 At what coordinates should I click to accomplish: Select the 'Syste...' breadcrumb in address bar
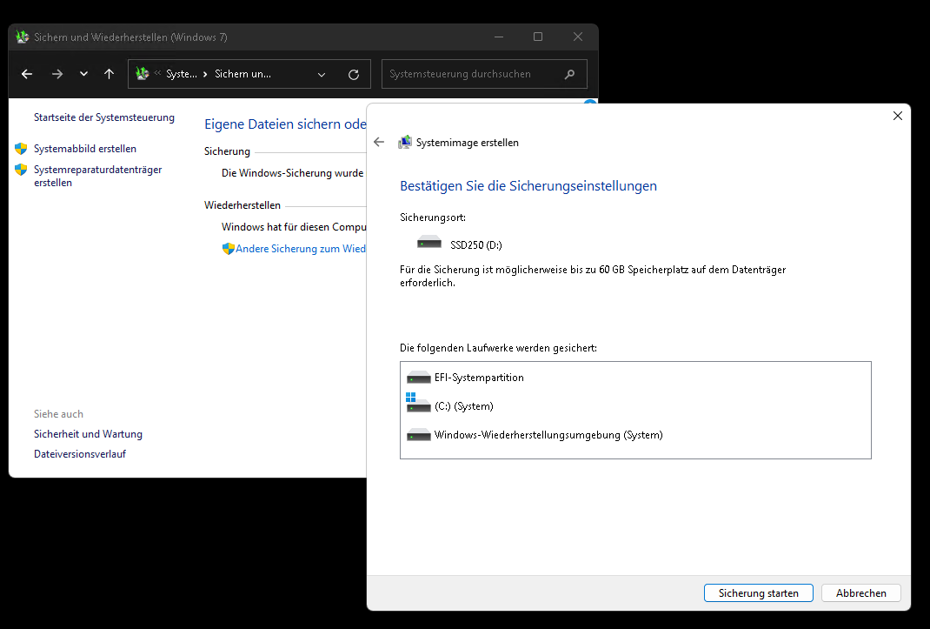pyautogui.click(x=182, y=74)
